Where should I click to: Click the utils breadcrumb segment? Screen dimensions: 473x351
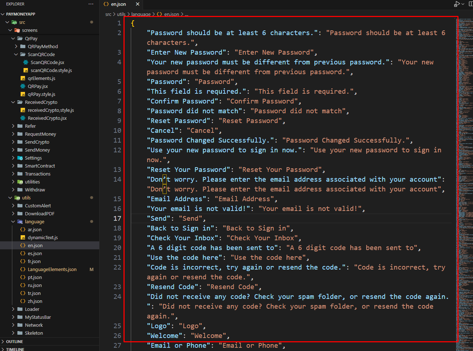(121, 14)
